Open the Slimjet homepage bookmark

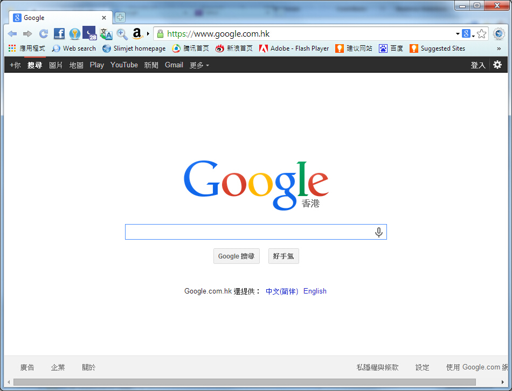click(134, 48)
